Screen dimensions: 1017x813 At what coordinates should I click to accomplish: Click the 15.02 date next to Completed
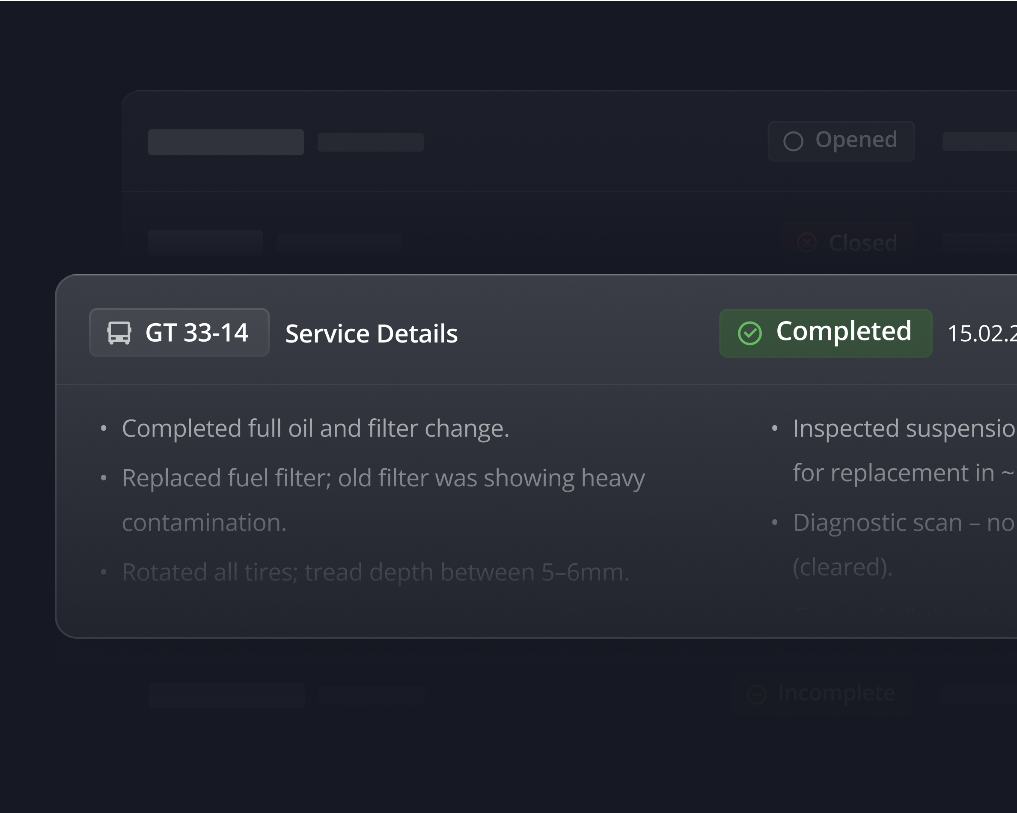pos(981,334)
